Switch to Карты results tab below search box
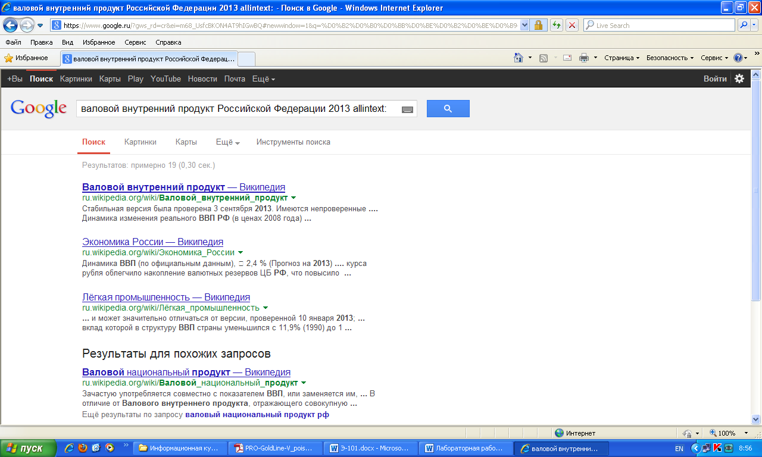This screenshot has width=762, height=457. pyautogui.click(x=186, y=142)
